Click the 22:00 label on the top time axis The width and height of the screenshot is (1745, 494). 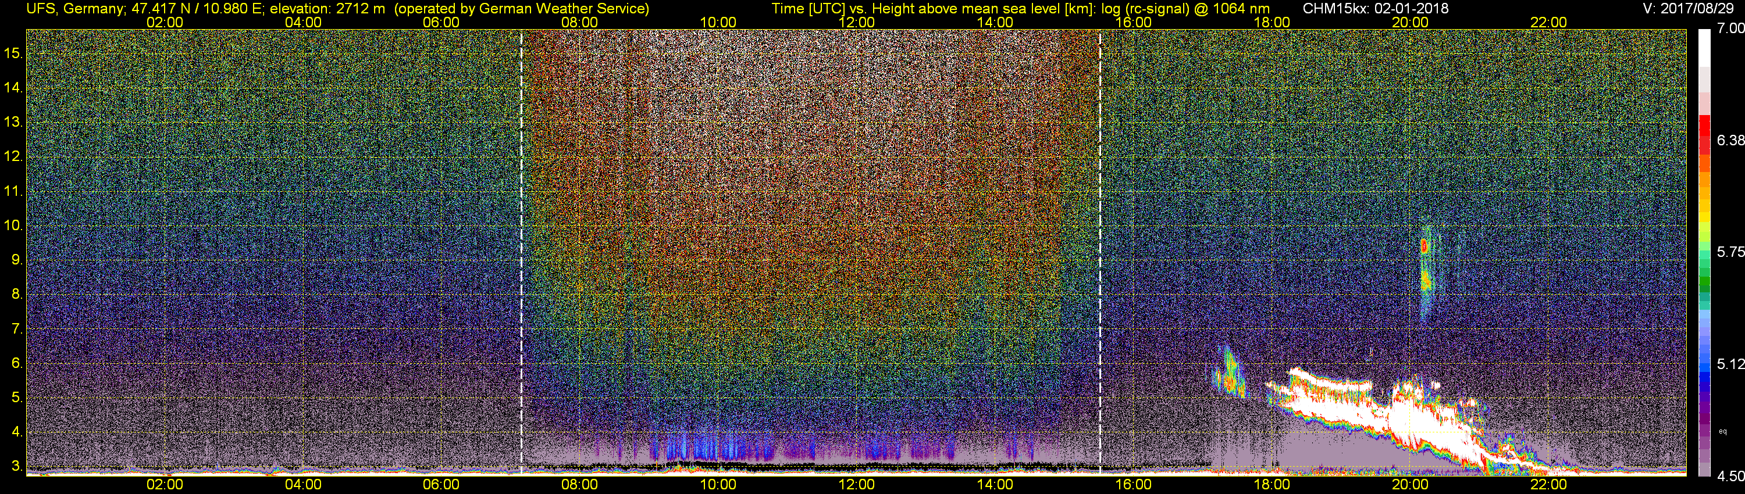[x=1548, y=22]
